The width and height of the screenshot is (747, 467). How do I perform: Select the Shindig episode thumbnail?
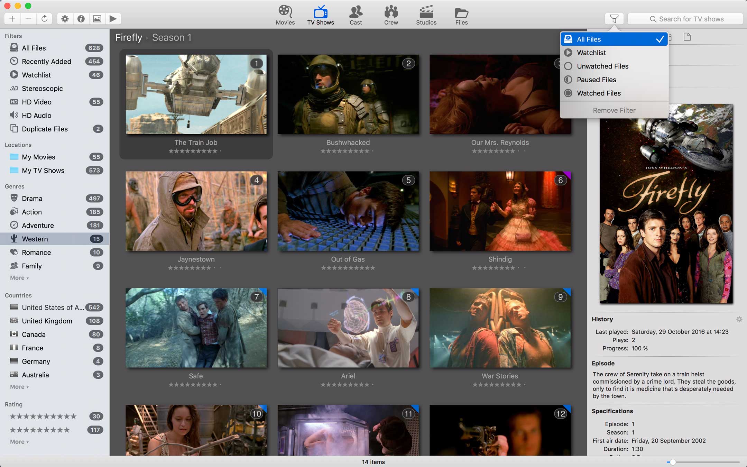[500, 211]
